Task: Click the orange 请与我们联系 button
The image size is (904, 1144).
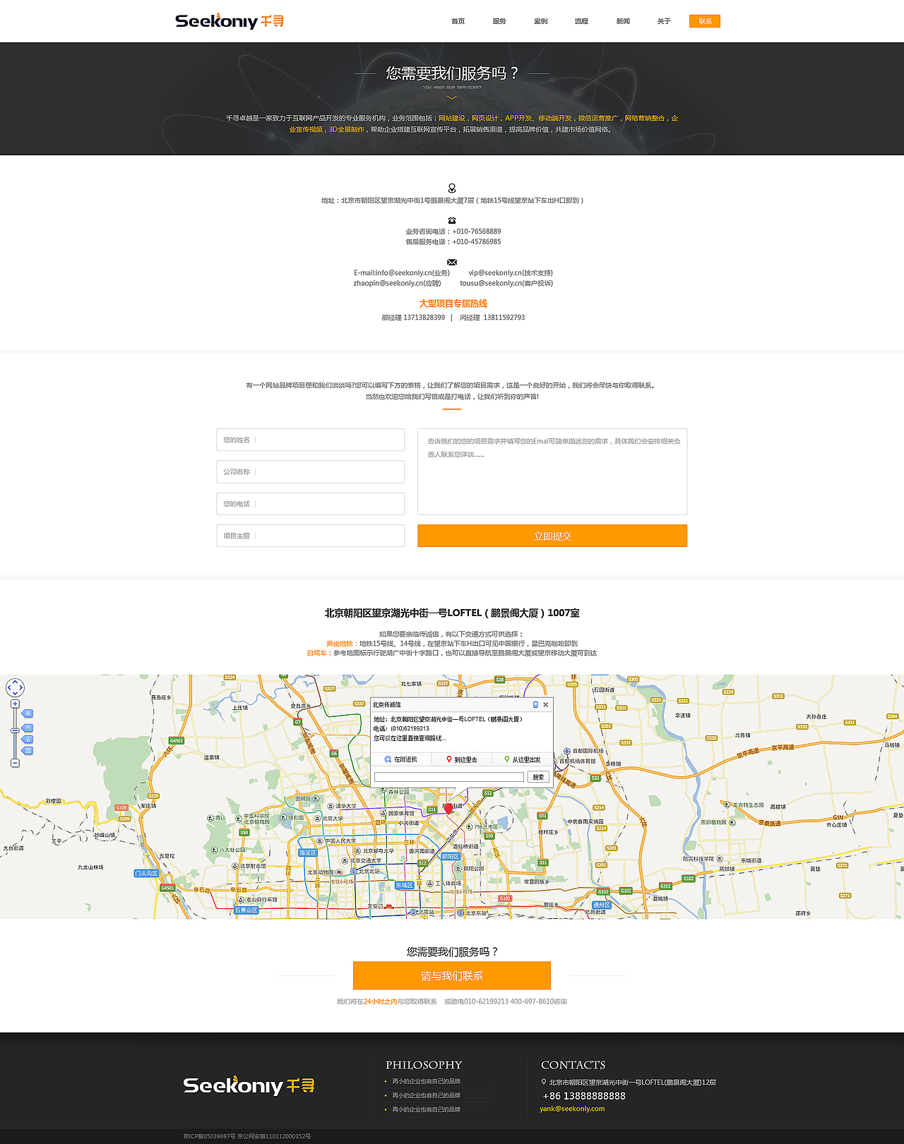Action: click(x=452, y=975)
